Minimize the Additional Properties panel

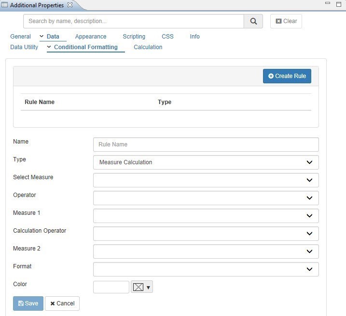(x=328, y=4)
